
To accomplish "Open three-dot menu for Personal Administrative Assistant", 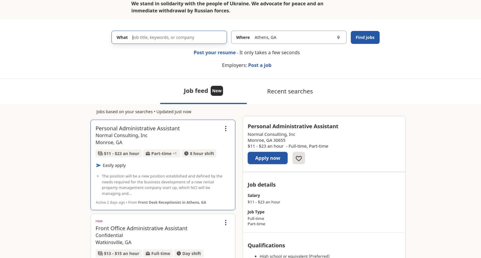I will [x=225, y=128].
